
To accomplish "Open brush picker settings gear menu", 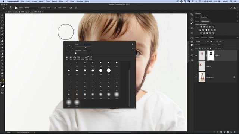I will (x=133, y=44).
